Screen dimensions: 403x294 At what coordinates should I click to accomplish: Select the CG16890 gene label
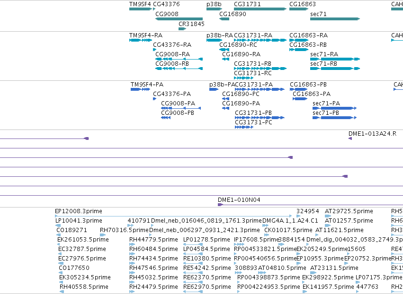coord(233,14)
